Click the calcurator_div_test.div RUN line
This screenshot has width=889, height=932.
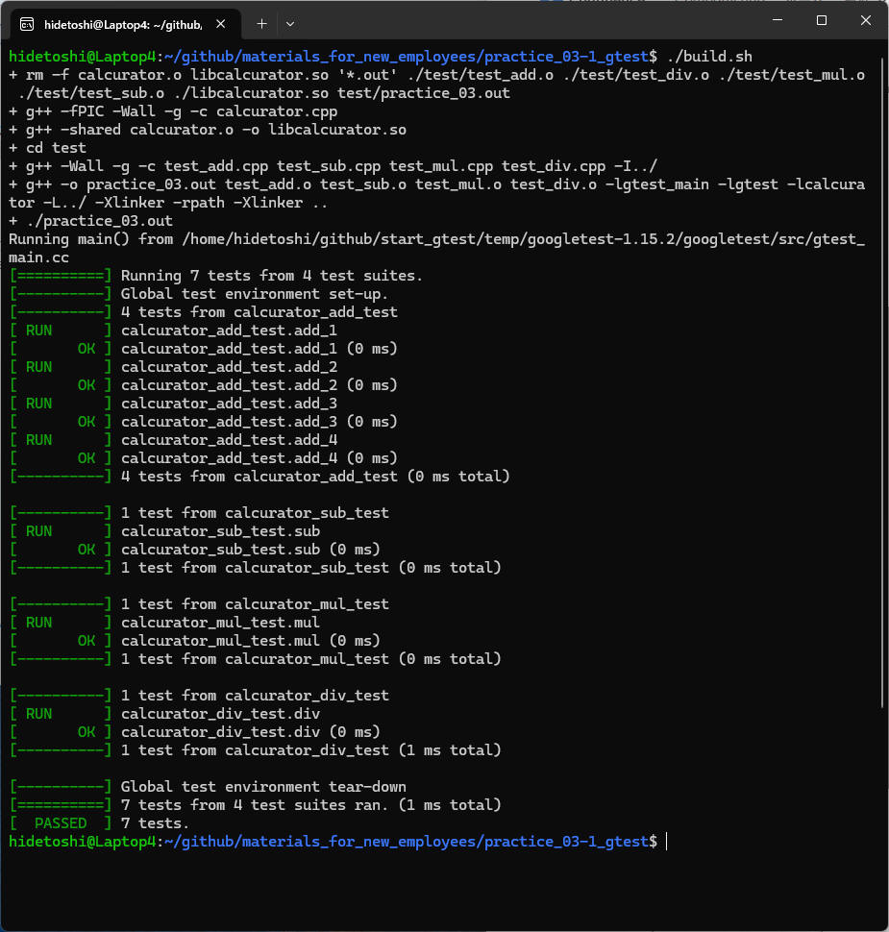coord(220,714)
